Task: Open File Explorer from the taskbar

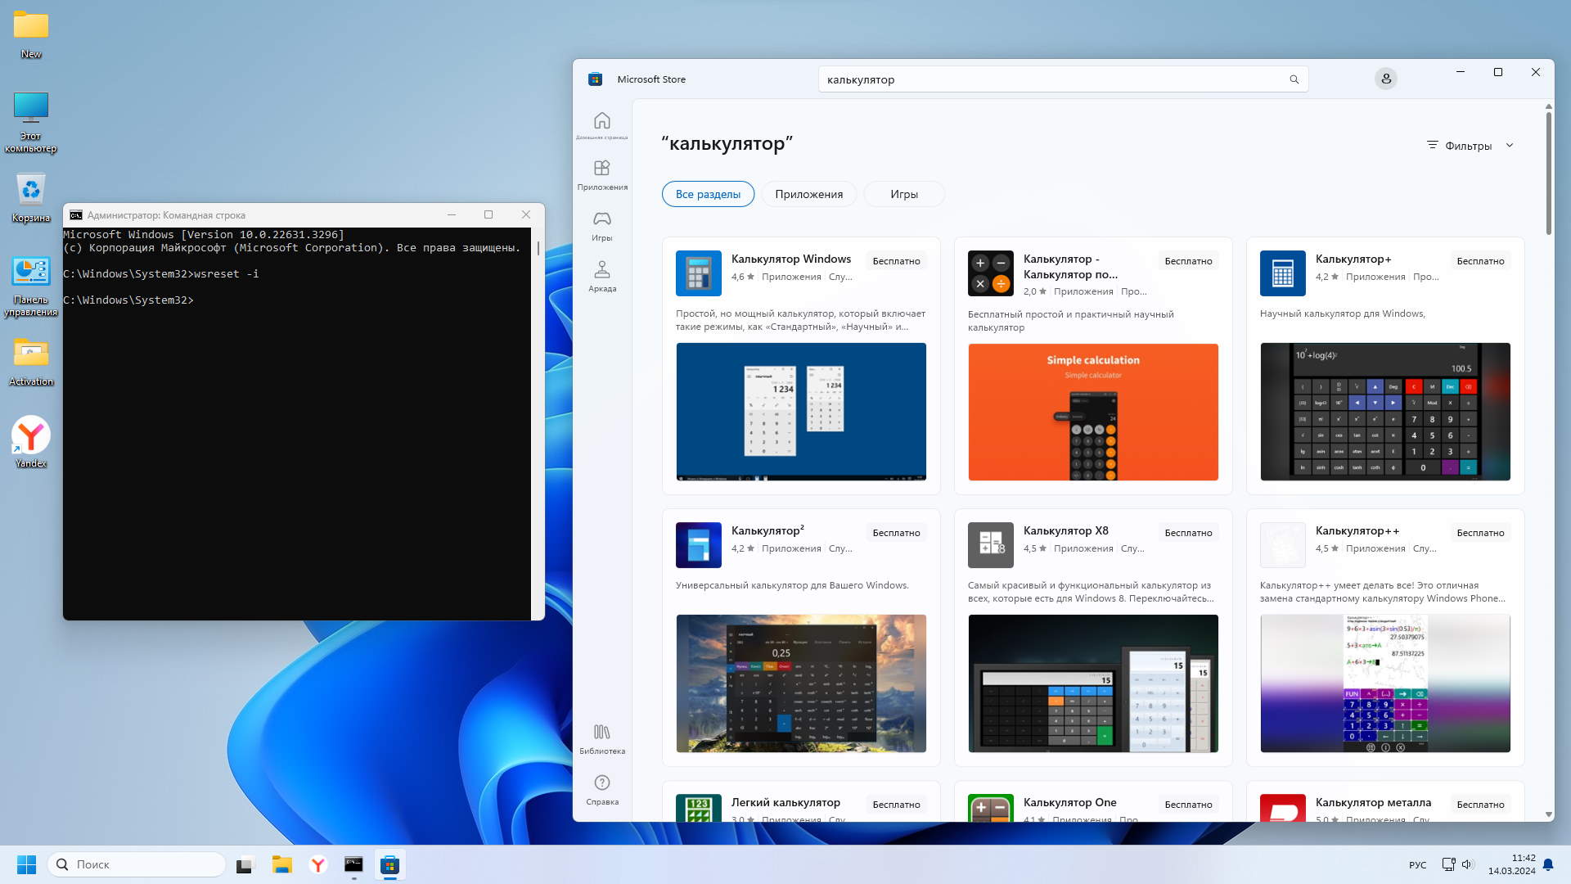Action: tap(281, 864)
